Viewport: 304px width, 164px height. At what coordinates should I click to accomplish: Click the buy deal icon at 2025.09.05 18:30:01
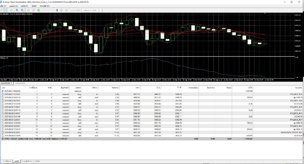(3, 126)
